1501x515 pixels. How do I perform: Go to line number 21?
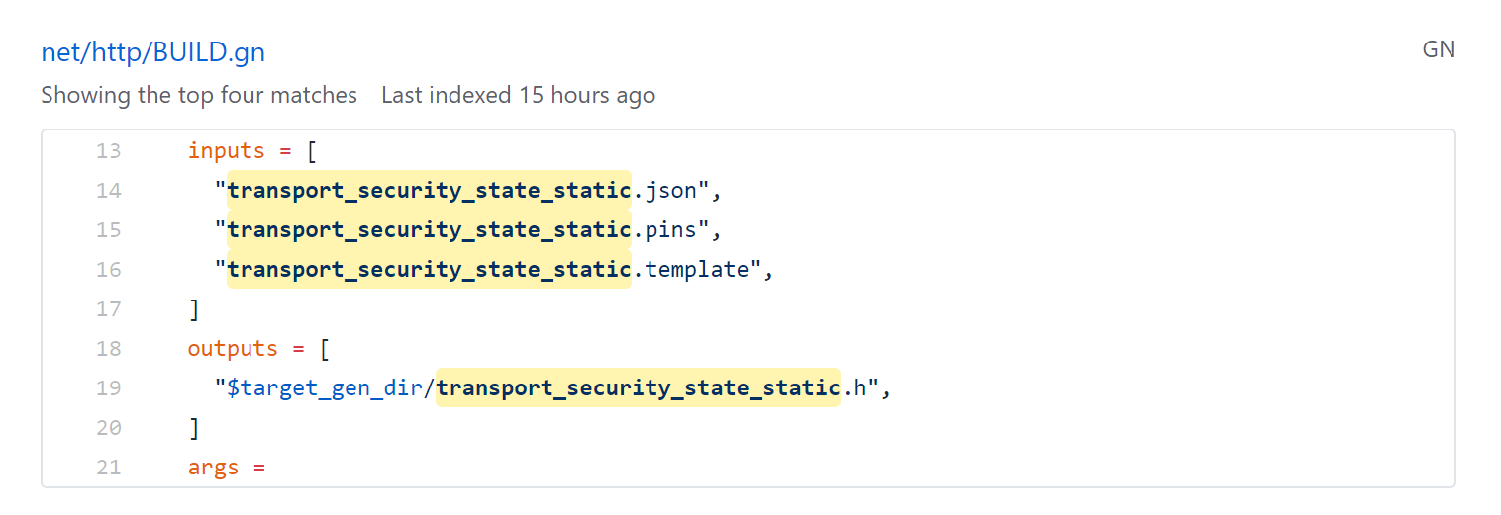(x=109, y=468)
